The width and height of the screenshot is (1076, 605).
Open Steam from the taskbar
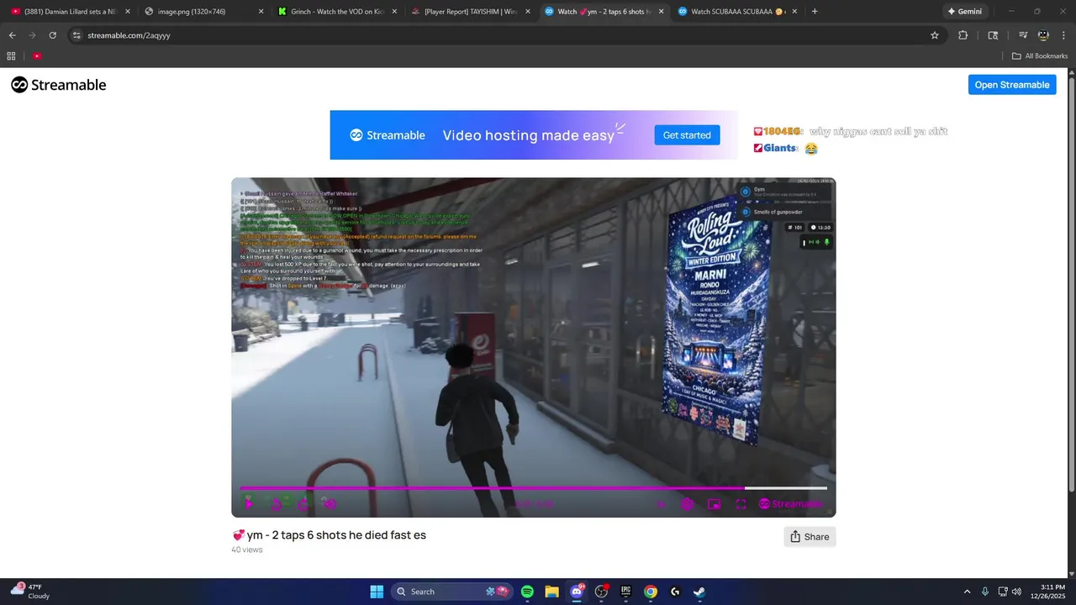point(699,592)
